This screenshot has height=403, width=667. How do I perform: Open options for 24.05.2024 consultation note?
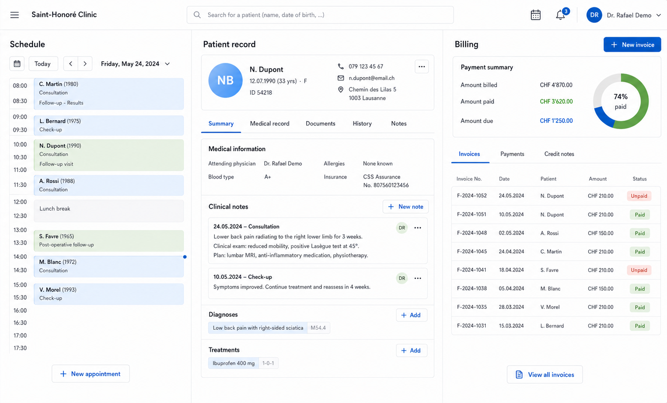coord(418,228)
